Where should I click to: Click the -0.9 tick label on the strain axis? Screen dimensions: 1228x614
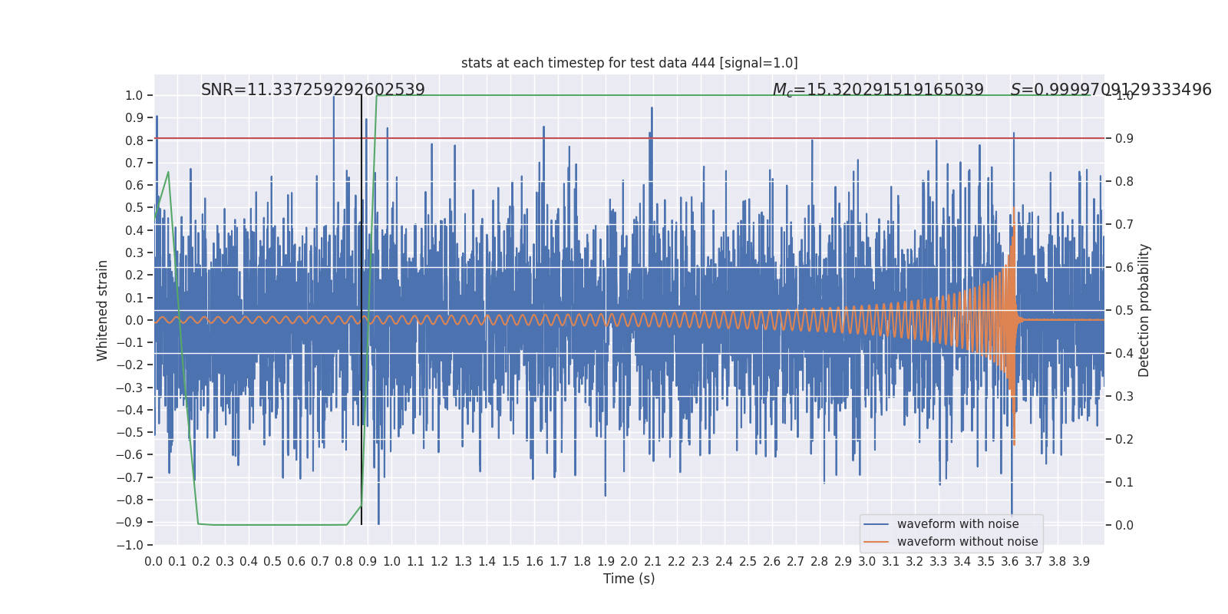129,522
